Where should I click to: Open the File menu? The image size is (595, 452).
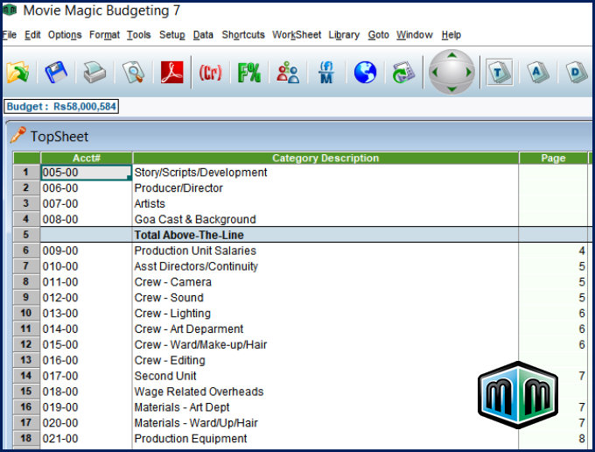9,35
